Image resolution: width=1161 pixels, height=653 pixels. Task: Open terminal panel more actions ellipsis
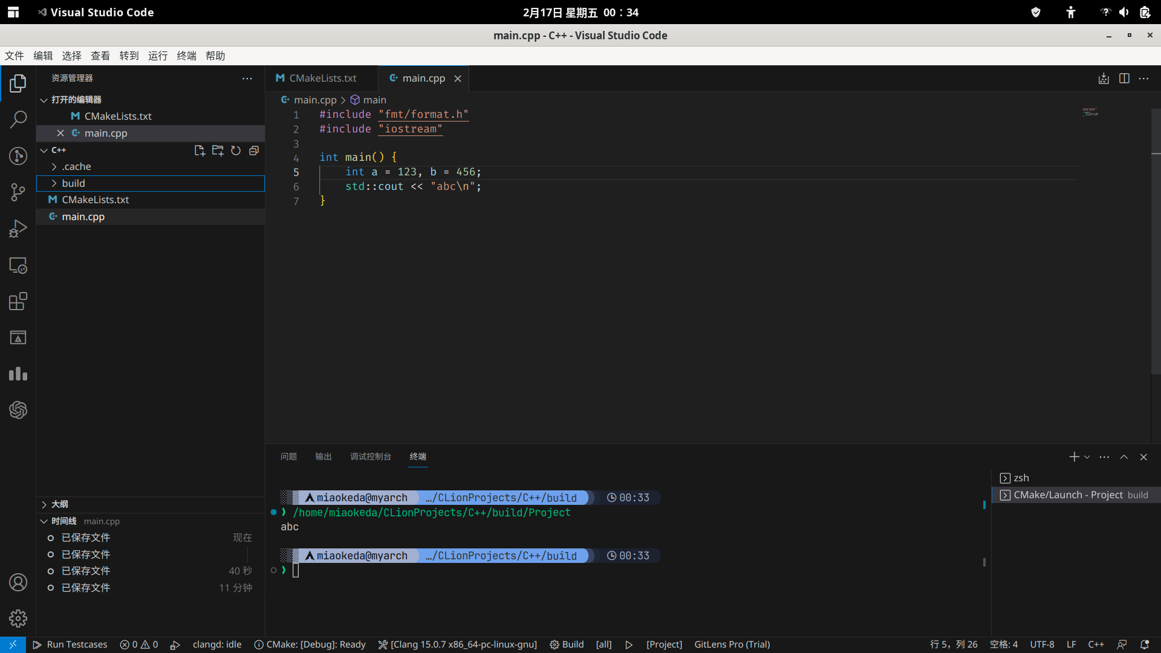pos(1104,457)
